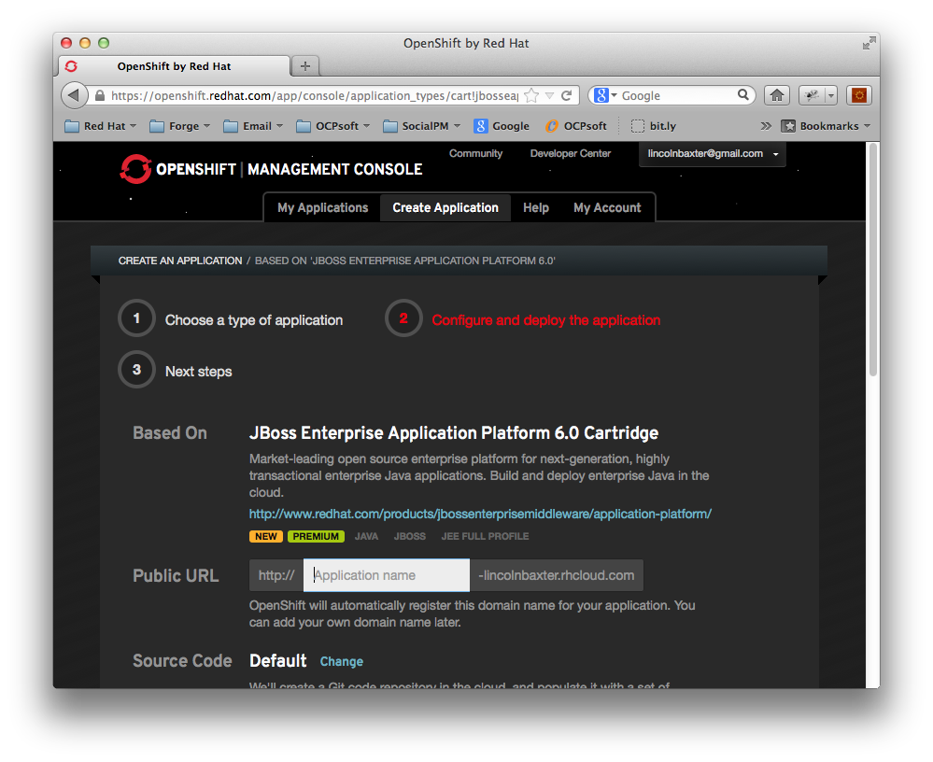This screenshot has height=762, width=933.
Task: Go to the My Applications tab
Action: click(322, 207)
